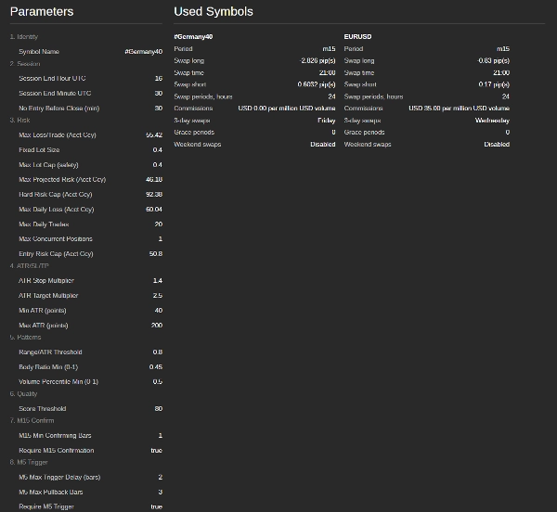557x512 pixels.
Task: Select the Fixed Lot Size value 0.4
Action: tap(158, 150)
